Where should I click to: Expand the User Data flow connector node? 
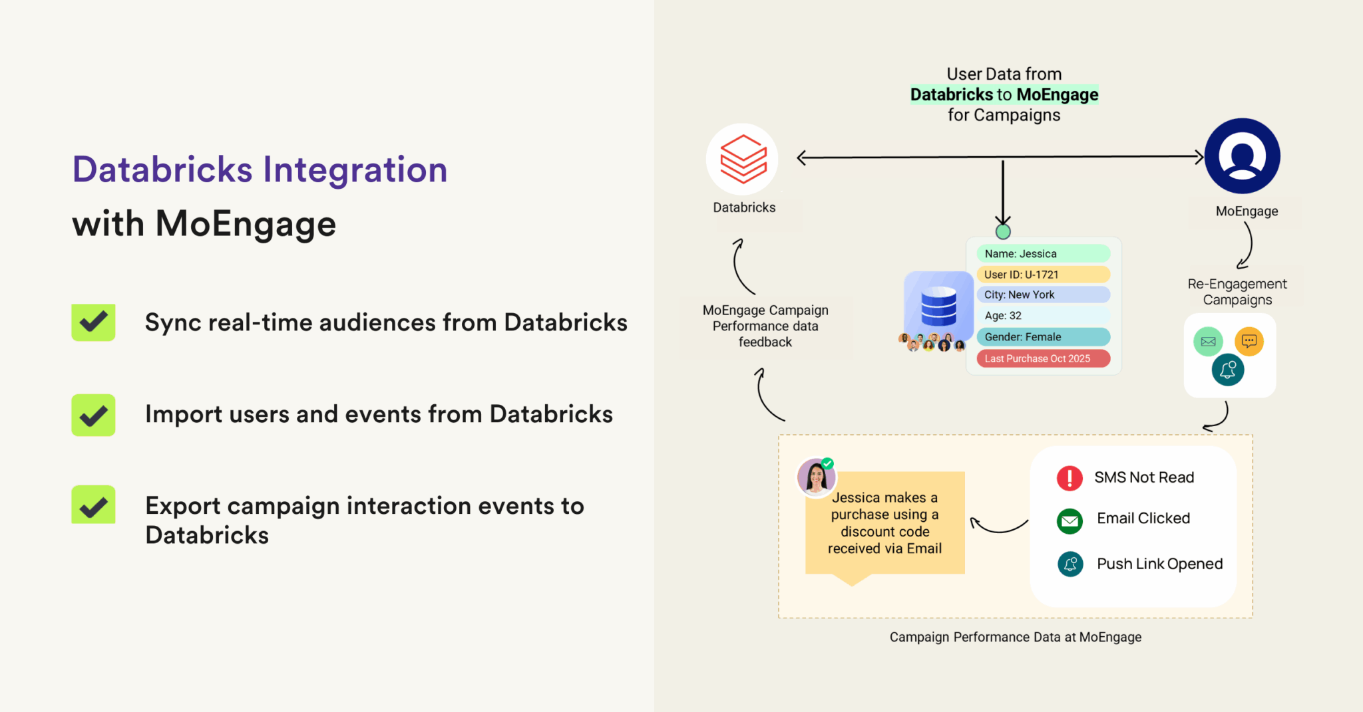pos(1002,231)
